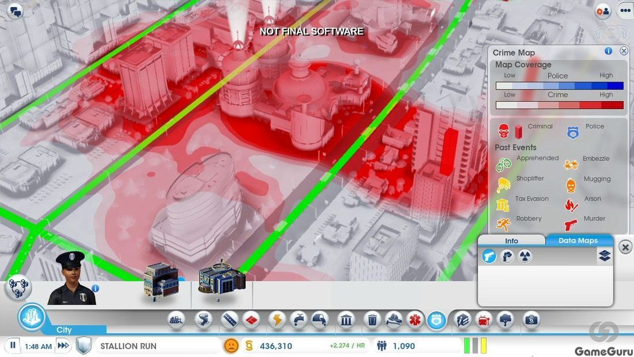Toggle the crime gun data map
The height and width of the screenshot is (357, 634).
click(x=489, y=256)
